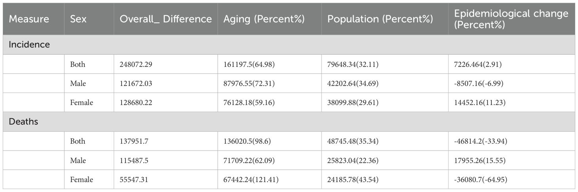Click the Both label under Deaths

(x=78, y=141)
